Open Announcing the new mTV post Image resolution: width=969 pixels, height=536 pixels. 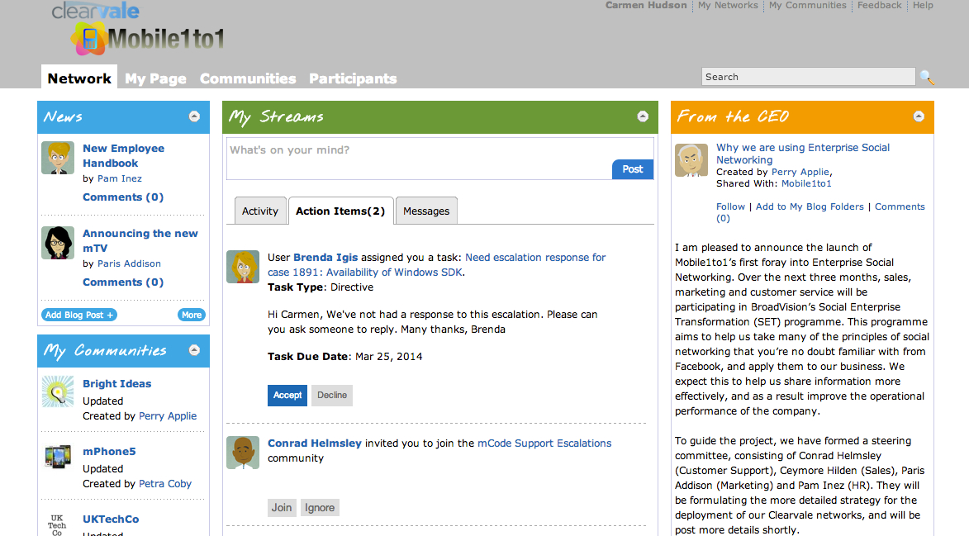pos(140,241)
